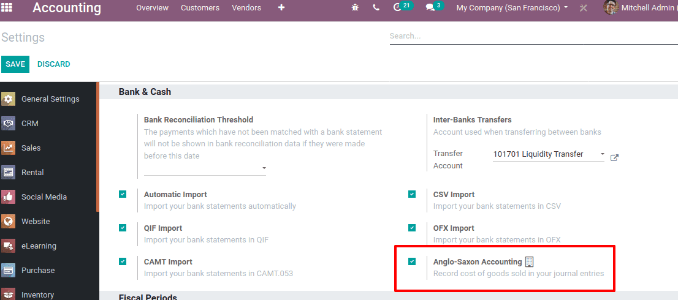
Task: Open activities clock icon with 21 badge
Action: click(402, 7)
